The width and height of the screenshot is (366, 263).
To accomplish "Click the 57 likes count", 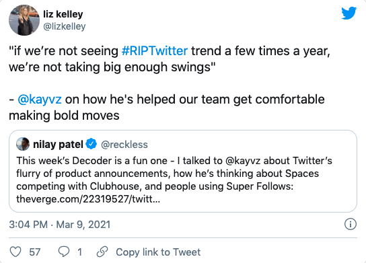I will pyautogui.click(x=35, y=252).
